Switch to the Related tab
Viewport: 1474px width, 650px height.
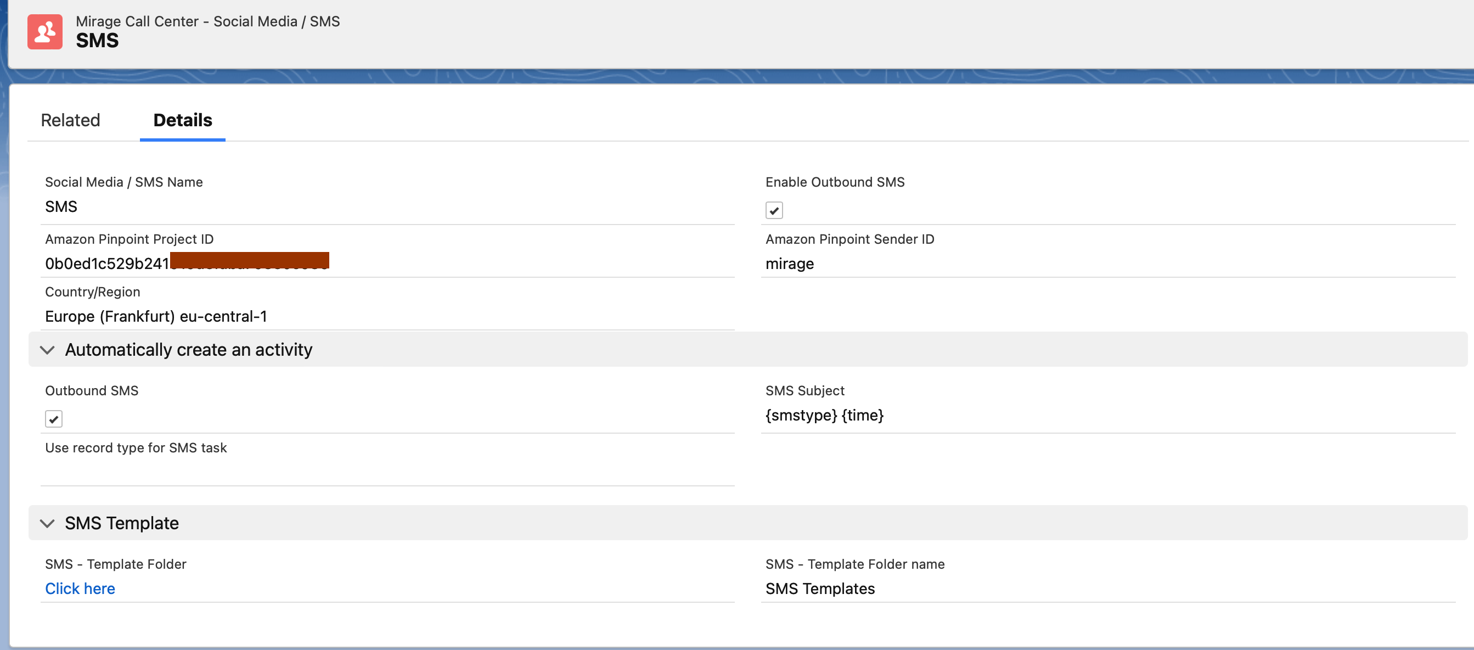point(70,120)
